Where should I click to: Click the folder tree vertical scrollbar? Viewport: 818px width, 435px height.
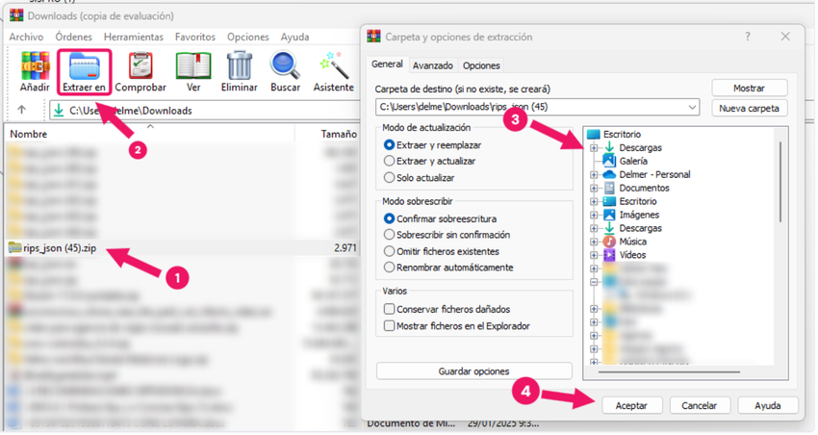click(x=780, y=182)
